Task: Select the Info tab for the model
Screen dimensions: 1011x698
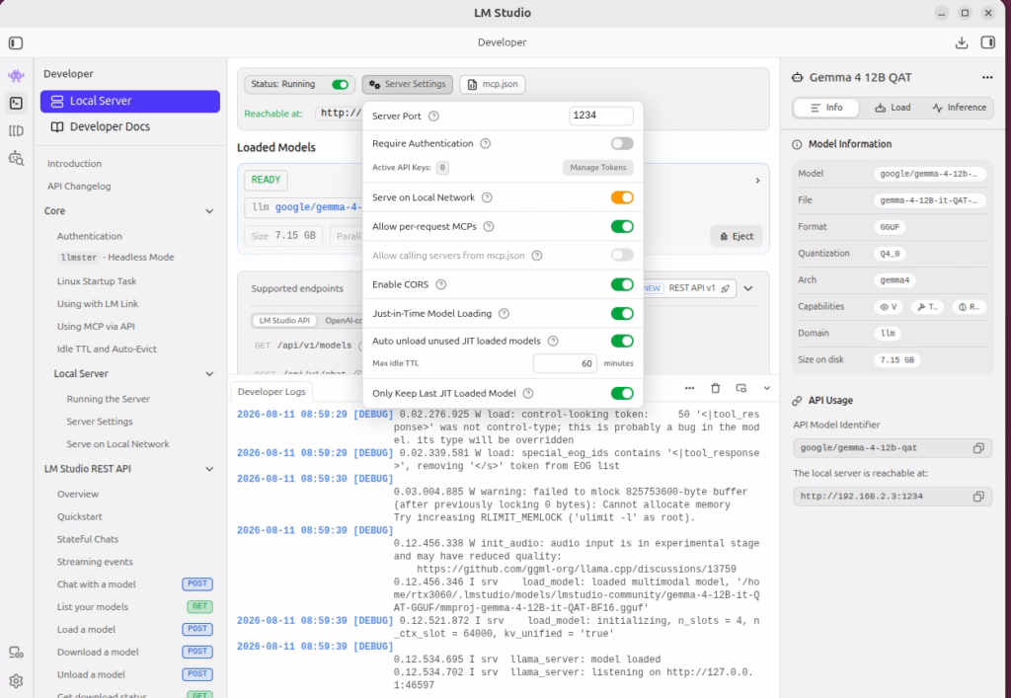Action: click(826, 108)
